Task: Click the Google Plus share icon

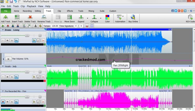Action: point(179,11)
